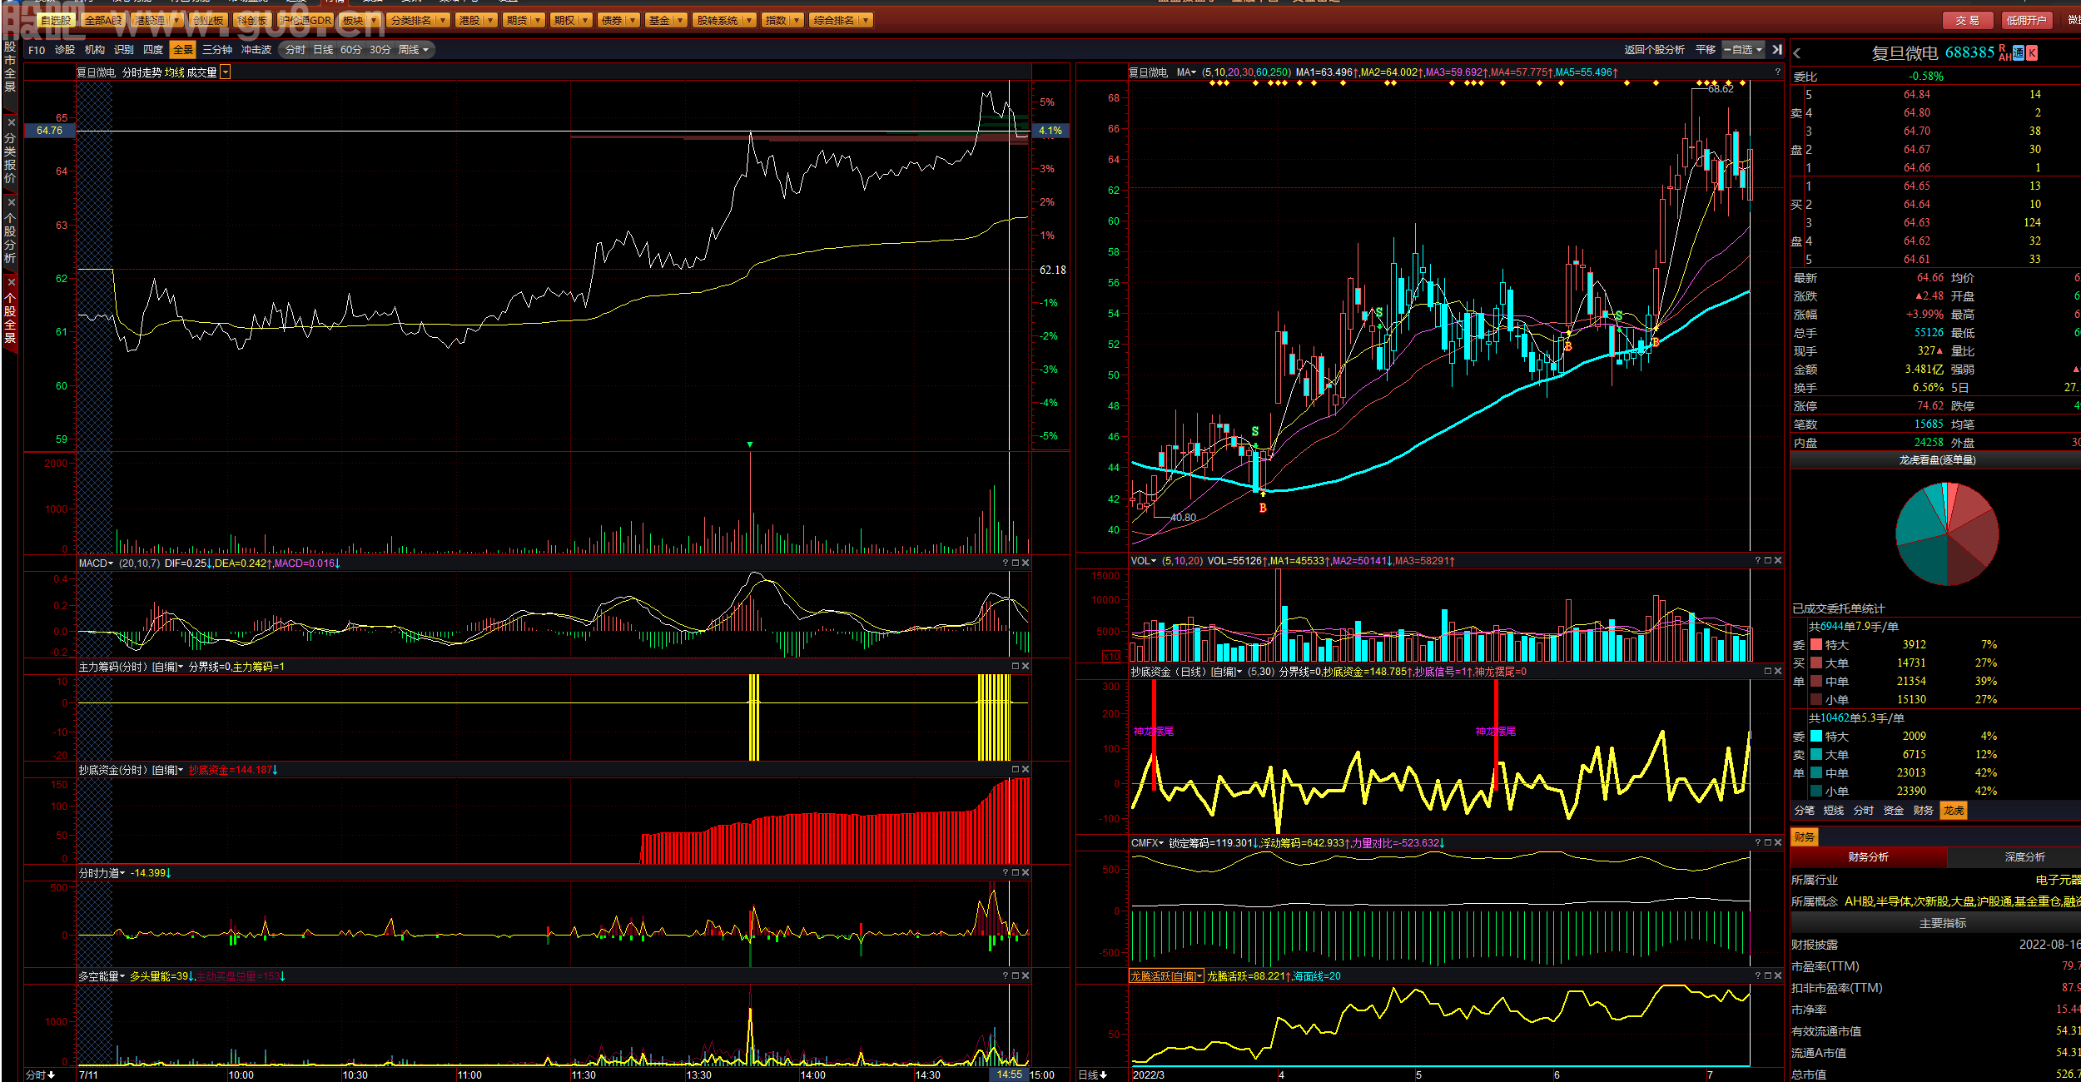The image size is (2081, 1082).
Task: Maximize the 多空能量 panel
Action: click(1016, 976)
